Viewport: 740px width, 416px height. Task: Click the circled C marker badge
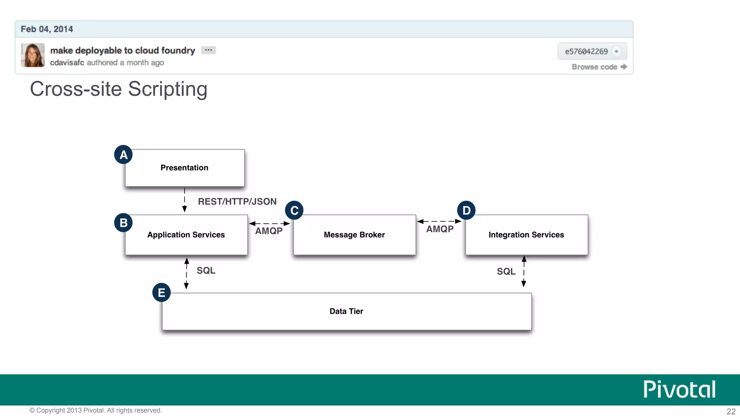[x=294, y=211]
